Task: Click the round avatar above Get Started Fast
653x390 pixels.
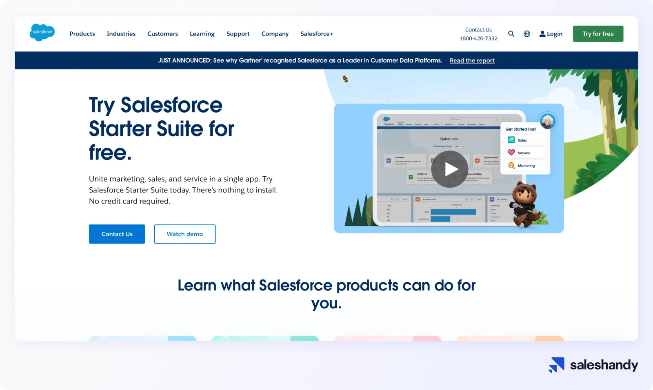Action: coord(547,121)
